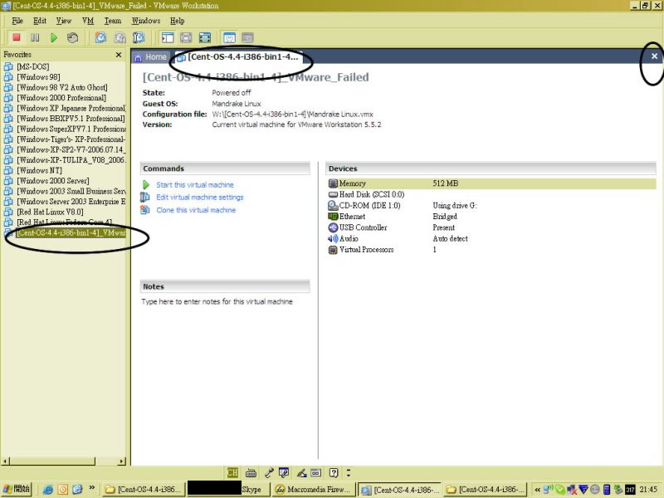Click the green Start this virtual machine icon

pyautogui.click(x=146, y=184)
